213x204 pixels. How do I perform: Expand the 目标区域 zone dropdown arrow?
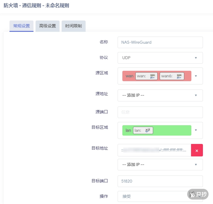[196, 130]
